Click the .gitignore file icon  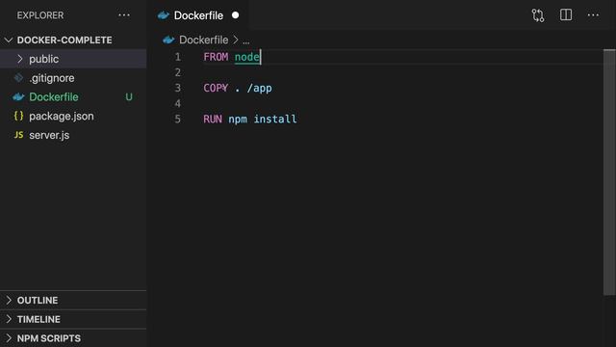pyautogui.click(x=18, y=78)
